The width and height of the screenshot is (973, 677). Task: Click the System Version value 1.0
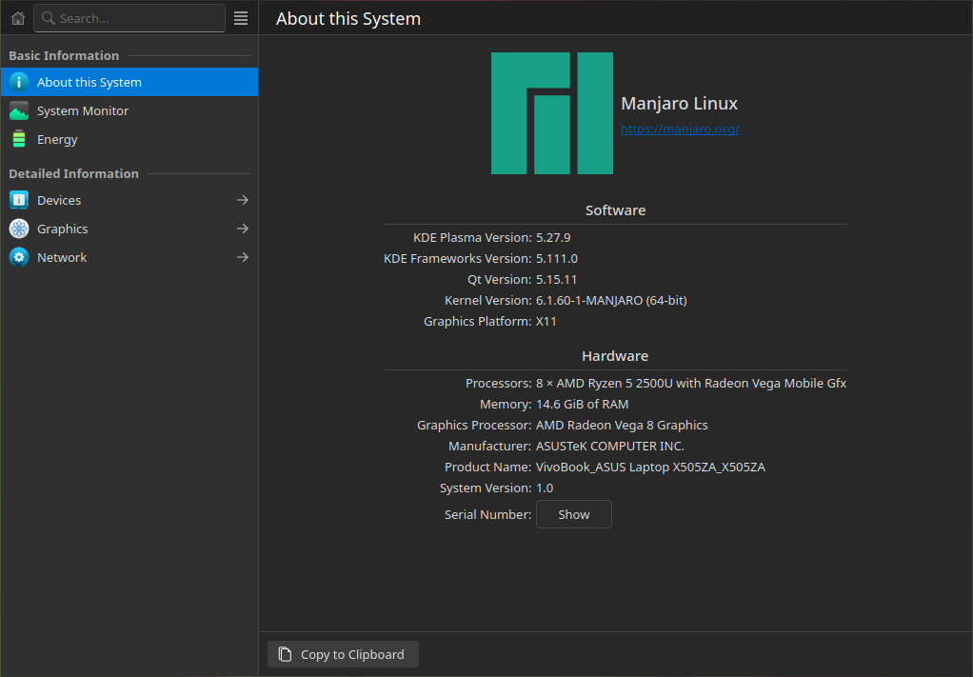tap(545, 488)
